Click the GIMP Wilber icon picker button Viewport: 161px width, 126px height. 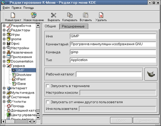coord(151,74)
